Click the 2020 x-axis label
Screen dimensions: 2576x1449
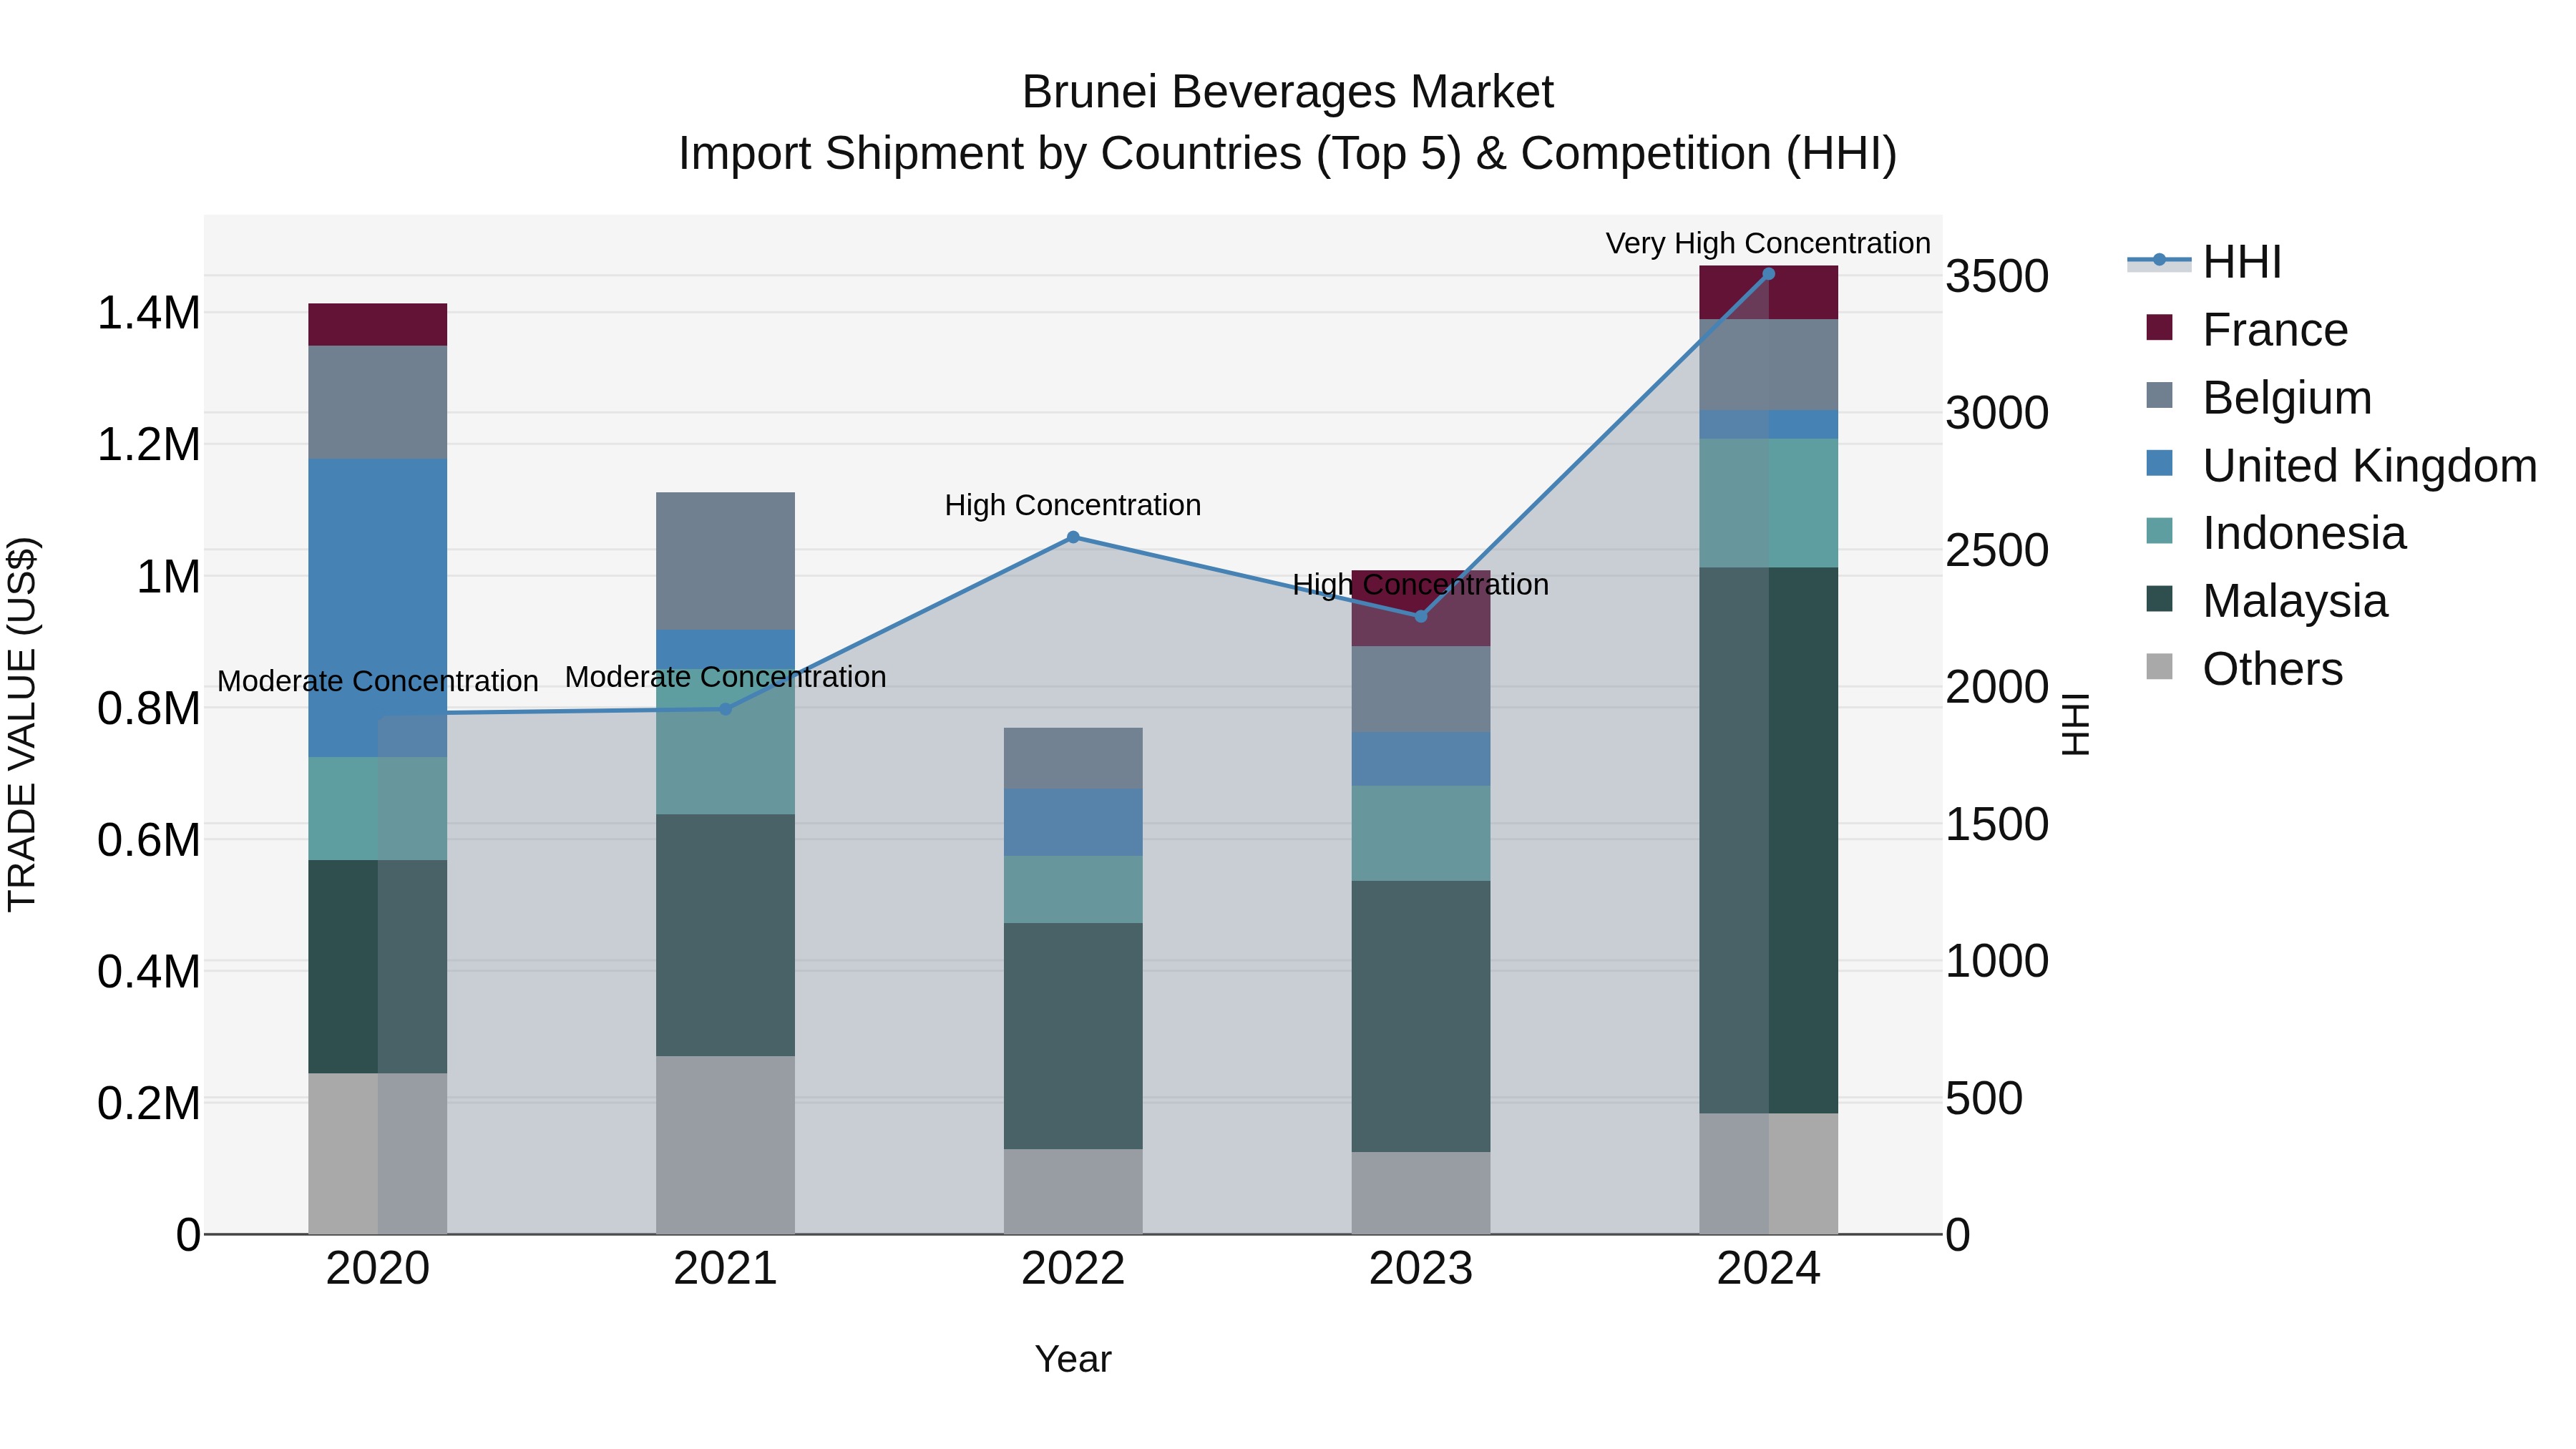378,1269
